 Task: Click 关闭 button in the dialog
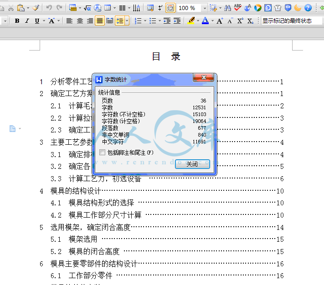tap(192, 164)
